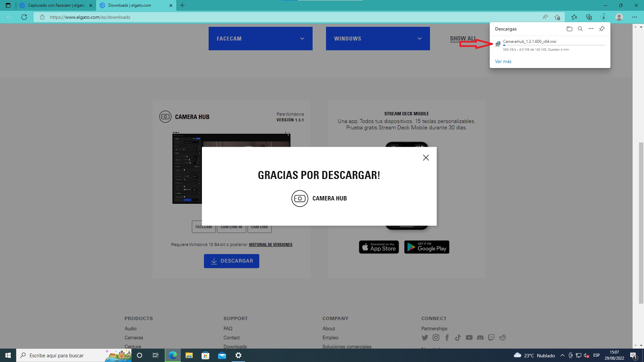
Task: Click the browser Favorites star icon
Action: point(574,17)
